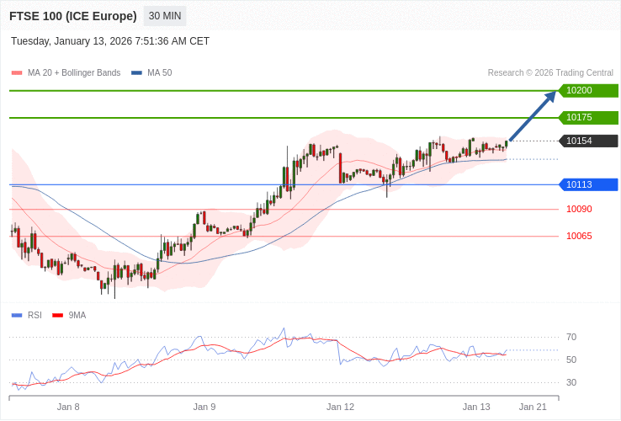The width and height of the screenshot is (621, 421).
Task: Click the FTSE 100 (ICE Europe) title
Action: [x=73, y=16]
